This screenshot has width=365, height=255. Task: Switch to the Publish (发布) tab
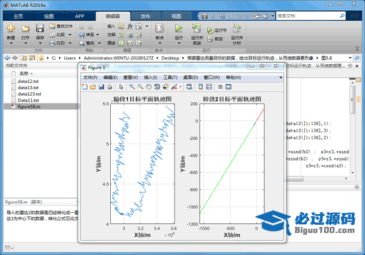click(145, 16)
